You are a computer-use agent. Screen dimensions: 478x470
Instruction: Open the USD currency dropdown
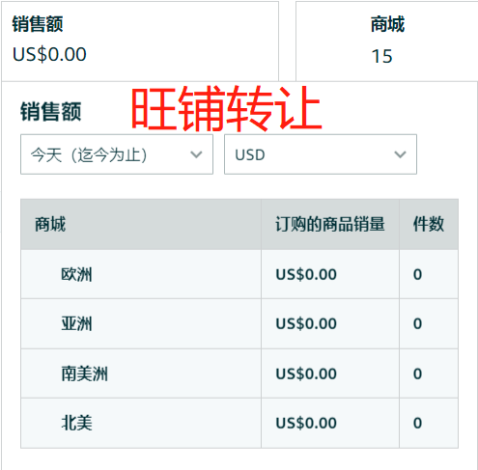[x=321, y=154]
